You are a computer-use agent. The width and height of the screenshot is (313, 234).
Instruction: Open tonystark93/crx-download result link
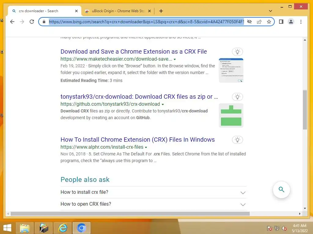click(x=139, y=97)
